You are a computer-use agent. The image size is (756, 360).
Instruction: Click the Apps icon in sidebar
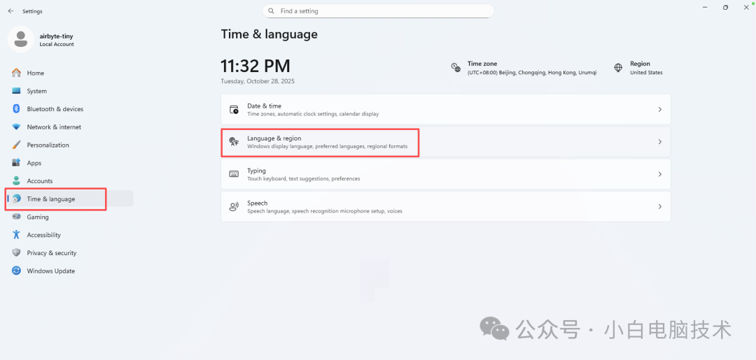point(16,163)
